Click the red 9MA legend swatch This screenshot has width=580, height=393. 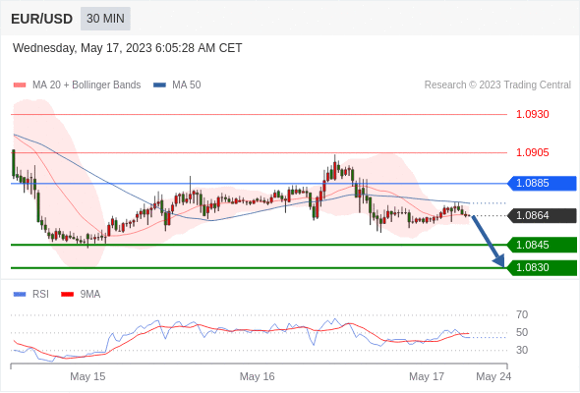coord(67,295)
